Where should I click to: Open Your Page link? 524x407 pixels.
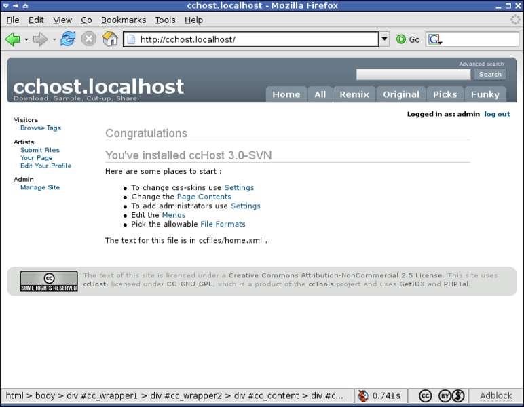(x=36, y=158)
